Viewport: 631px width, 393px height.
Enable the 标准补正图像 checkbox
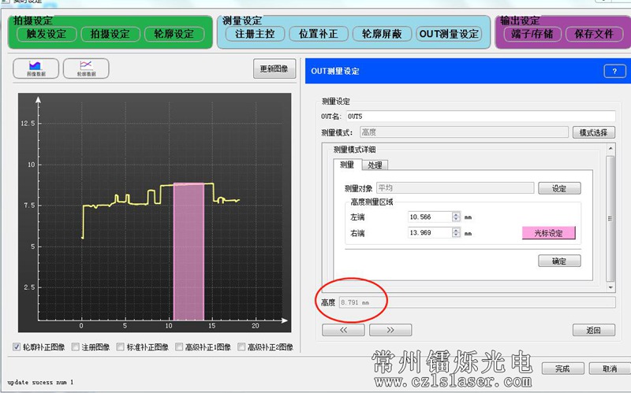[121, 347]
